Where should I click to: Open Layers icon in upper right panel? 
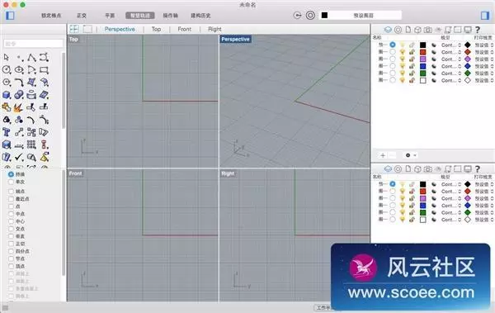coord(388,30)
